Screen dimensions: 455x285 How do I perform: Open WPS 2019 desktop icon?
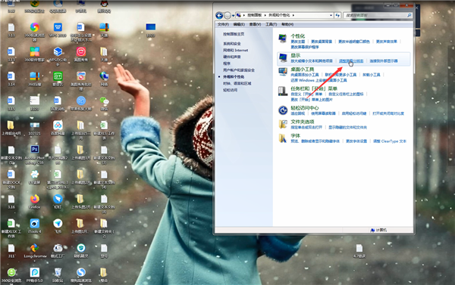pos(58,27)
